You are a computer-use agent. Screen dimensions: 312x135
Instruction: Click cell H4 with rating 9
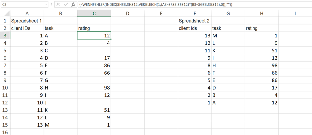[x=262, y=43]
